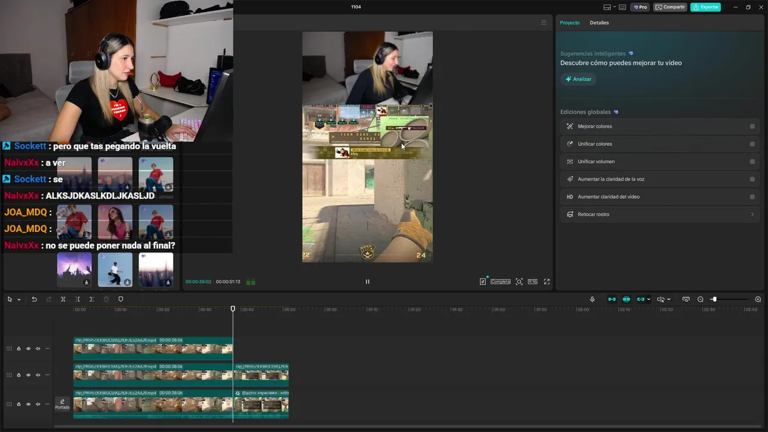768x432 pixels.
Task: Mute the top track audio
Action: point(38,349)
